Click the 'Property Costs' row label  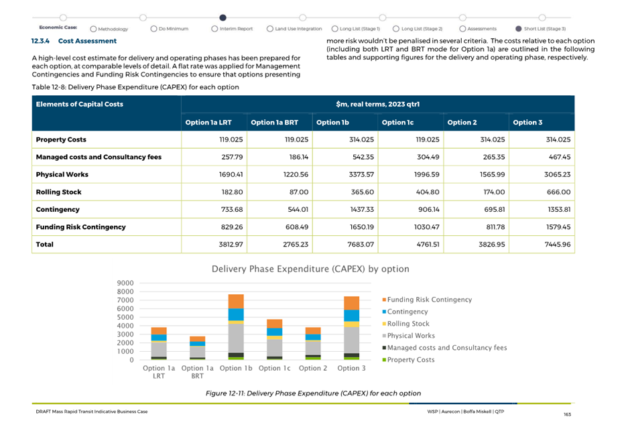(x=61, y=139)
